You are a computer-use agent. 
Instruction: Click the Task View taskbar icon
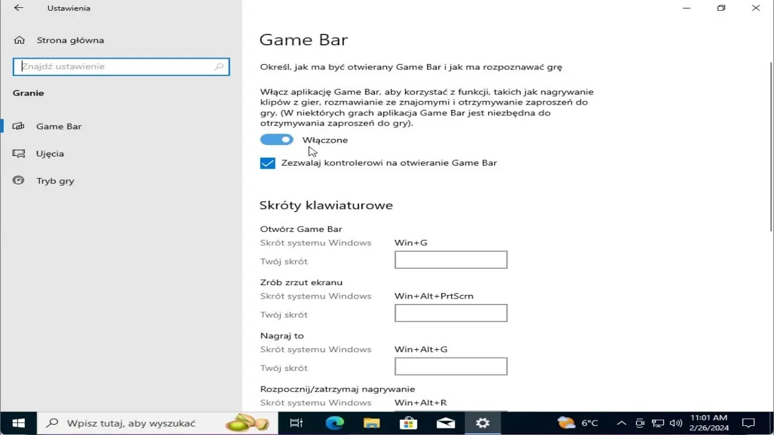(296, 423)
